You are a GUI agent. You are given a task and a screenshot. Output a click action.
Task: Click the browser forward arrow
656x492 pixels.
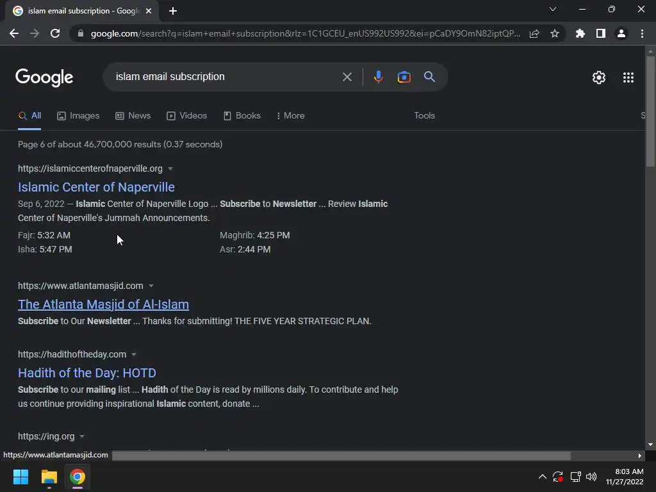click(x=35, y=33)
